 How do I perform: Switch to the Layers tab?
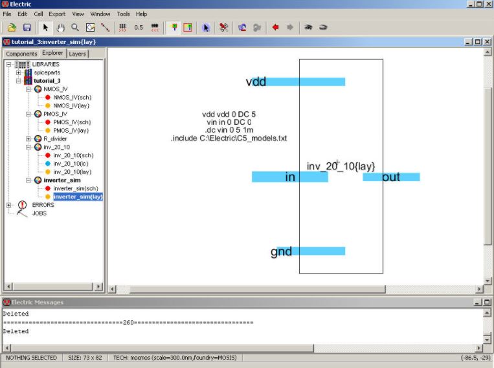[77, 54]
